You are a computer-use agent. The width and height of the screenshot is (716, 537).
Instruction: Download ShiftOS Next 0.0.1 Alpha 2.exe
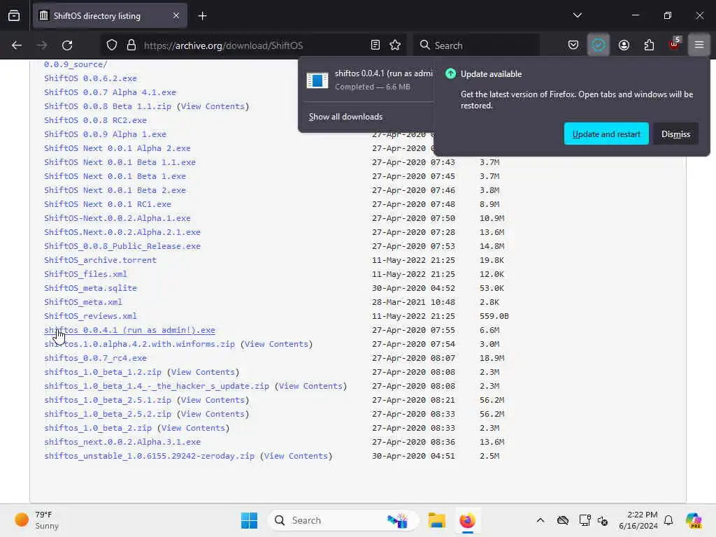pyautogui.click(x=117, y=148)
